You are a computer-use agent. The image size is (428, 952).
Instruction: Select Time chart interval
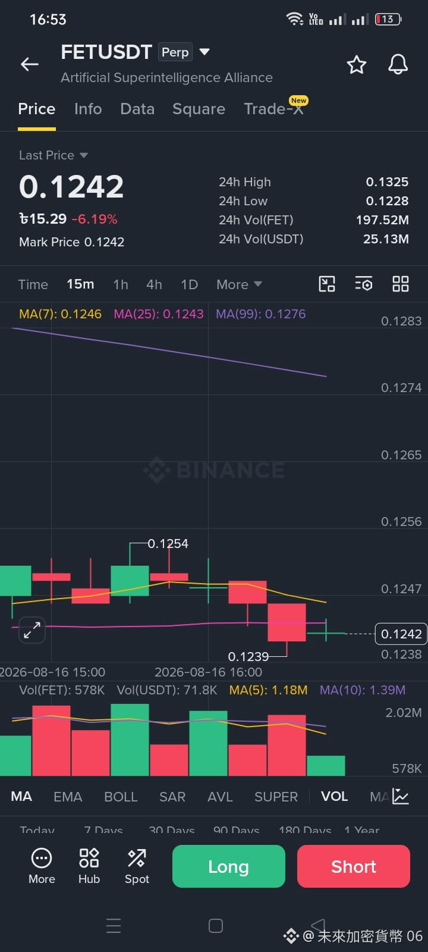(33, 284)
